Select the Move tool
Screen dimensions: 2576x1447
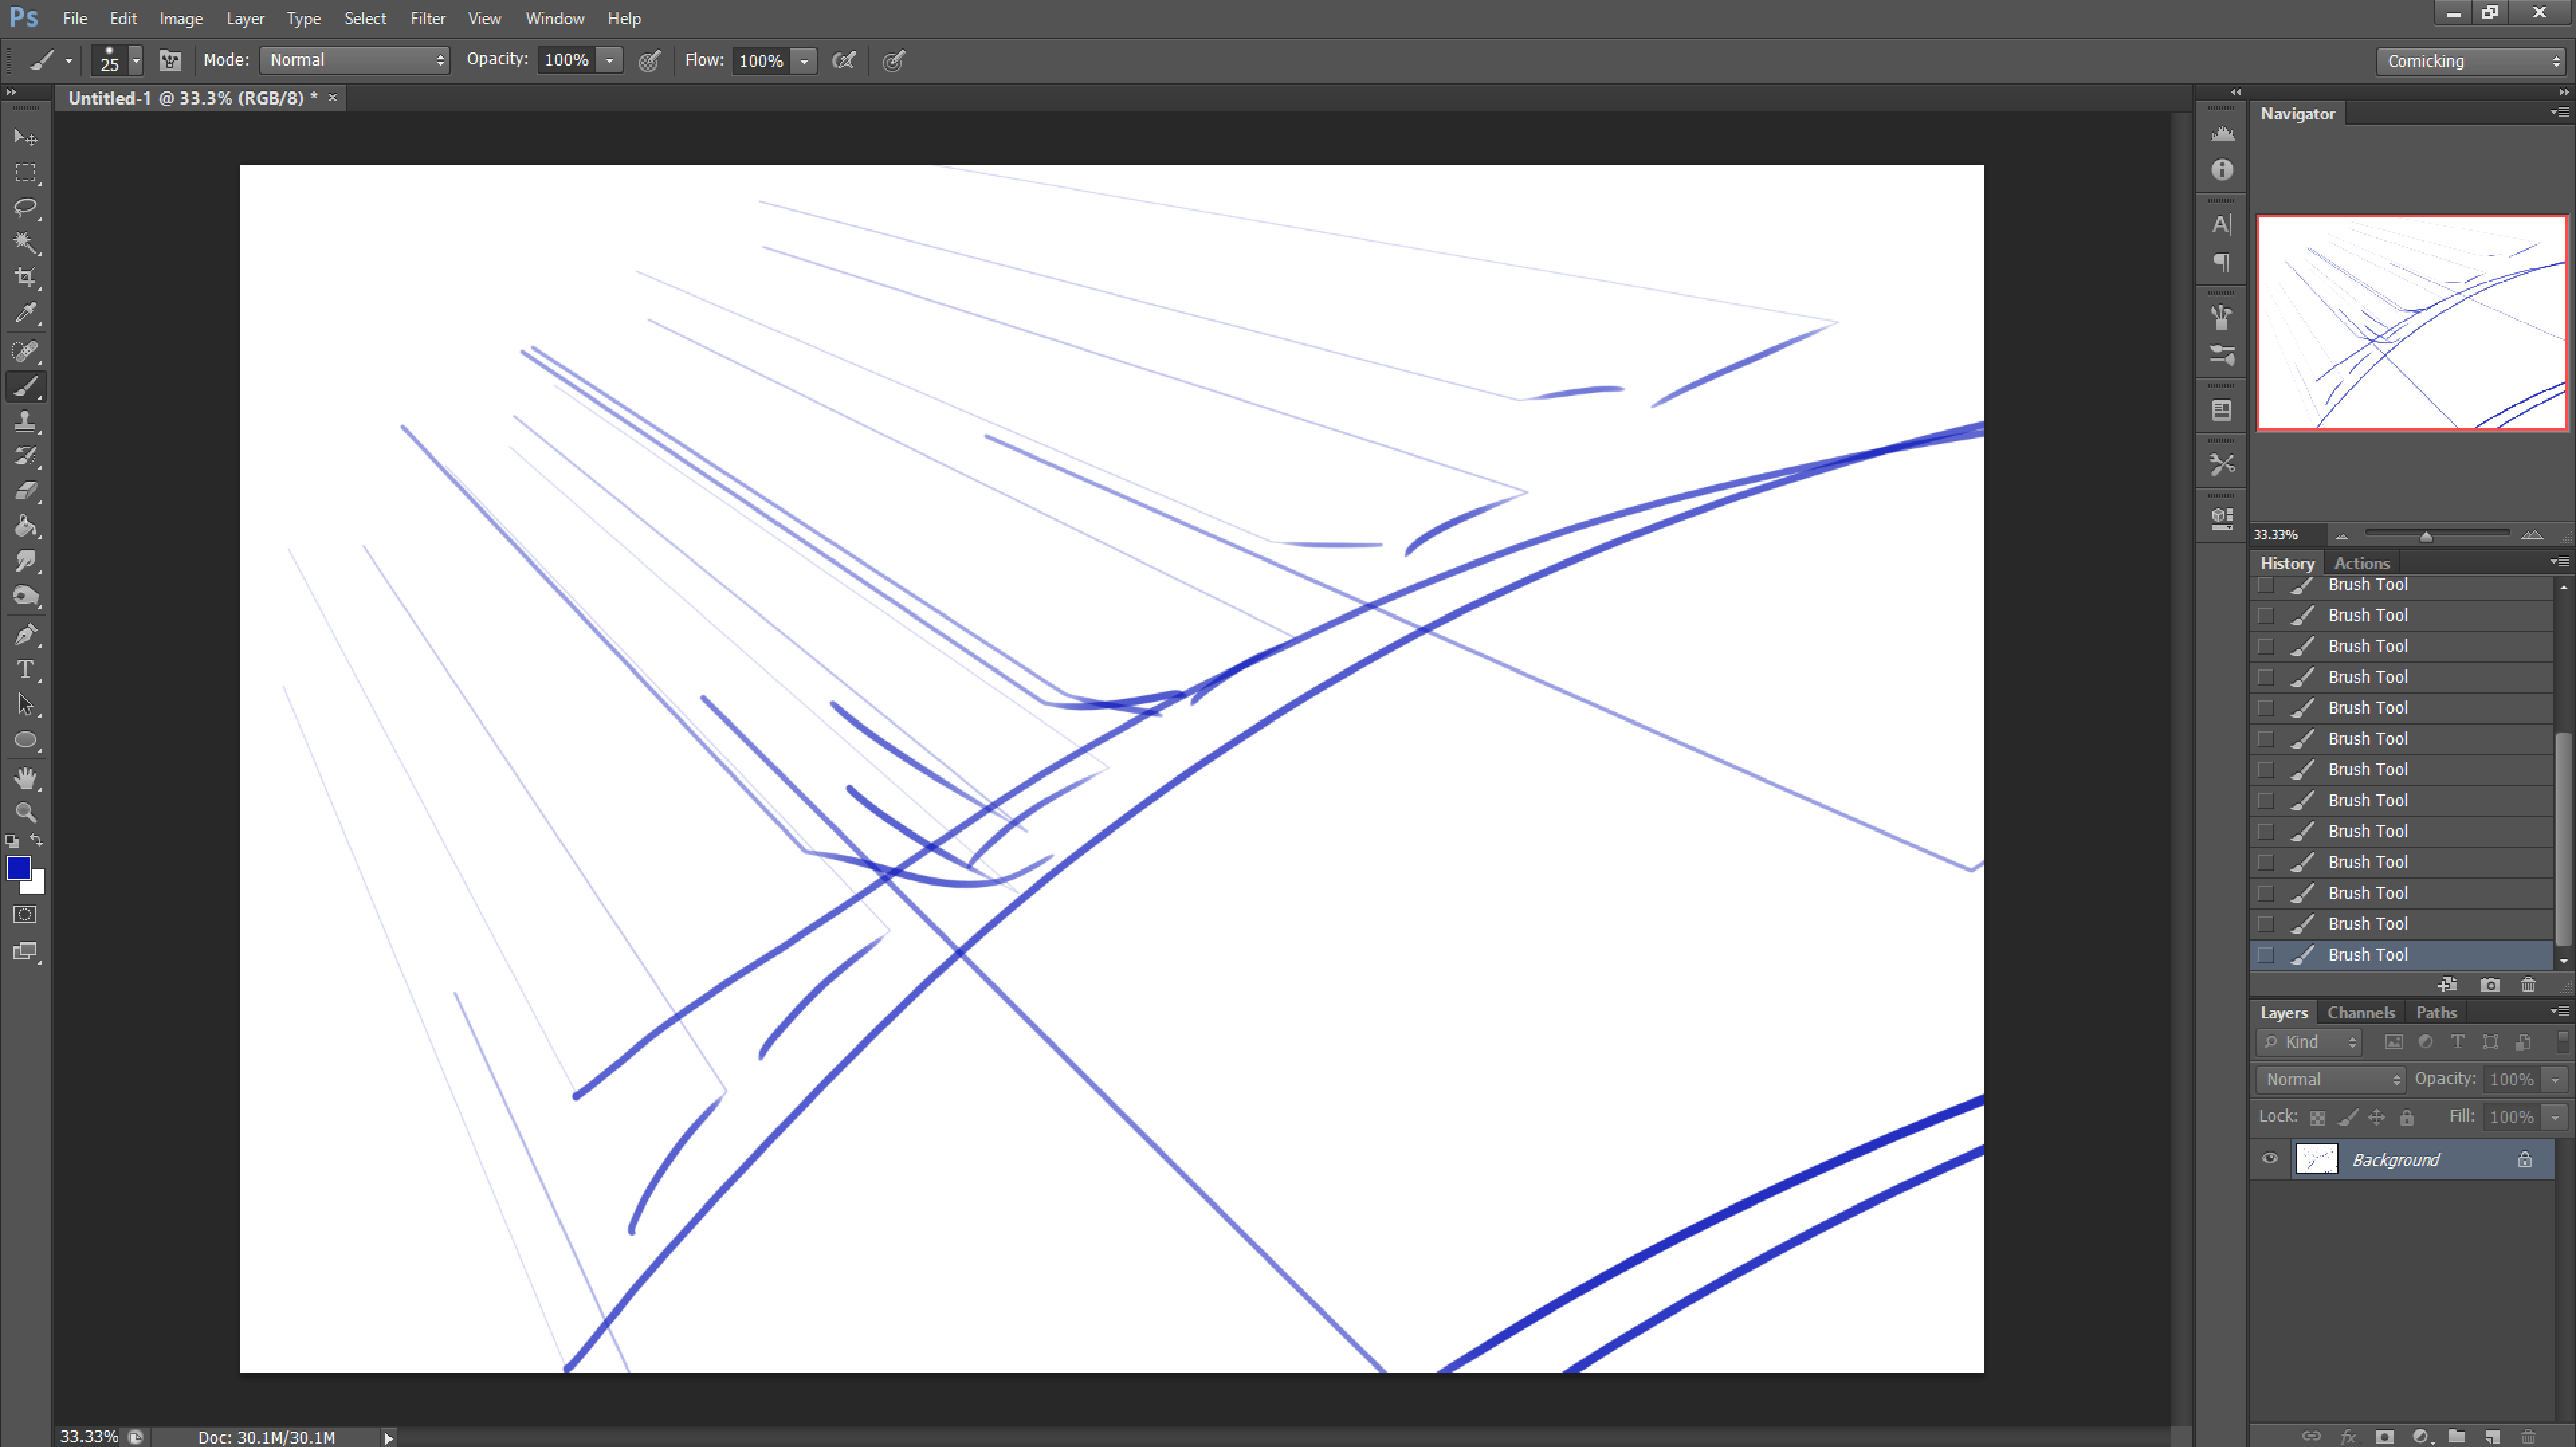click(26, 137)
